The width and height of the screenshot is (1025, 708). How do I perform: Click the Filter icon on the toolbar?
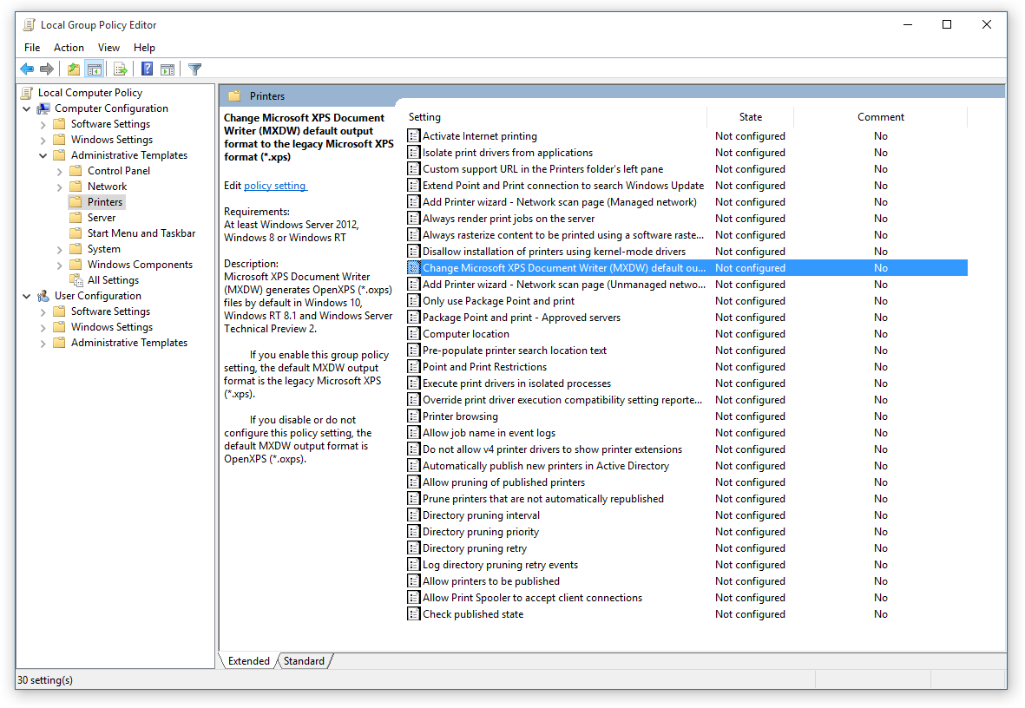coord(194,69)
